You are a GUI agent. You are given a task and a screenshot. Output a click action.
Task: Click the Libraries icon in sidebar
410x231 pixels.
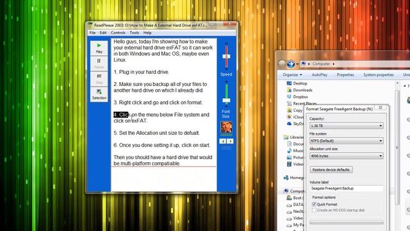286,137
